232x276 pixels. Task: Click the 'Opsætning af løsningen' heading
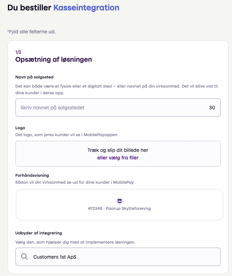54,60
